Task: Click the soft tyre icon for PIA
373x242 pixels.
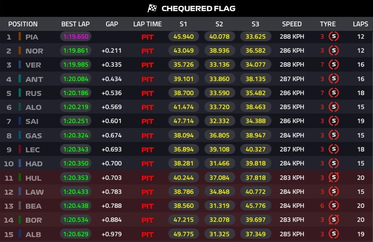Action: (334, 37)
